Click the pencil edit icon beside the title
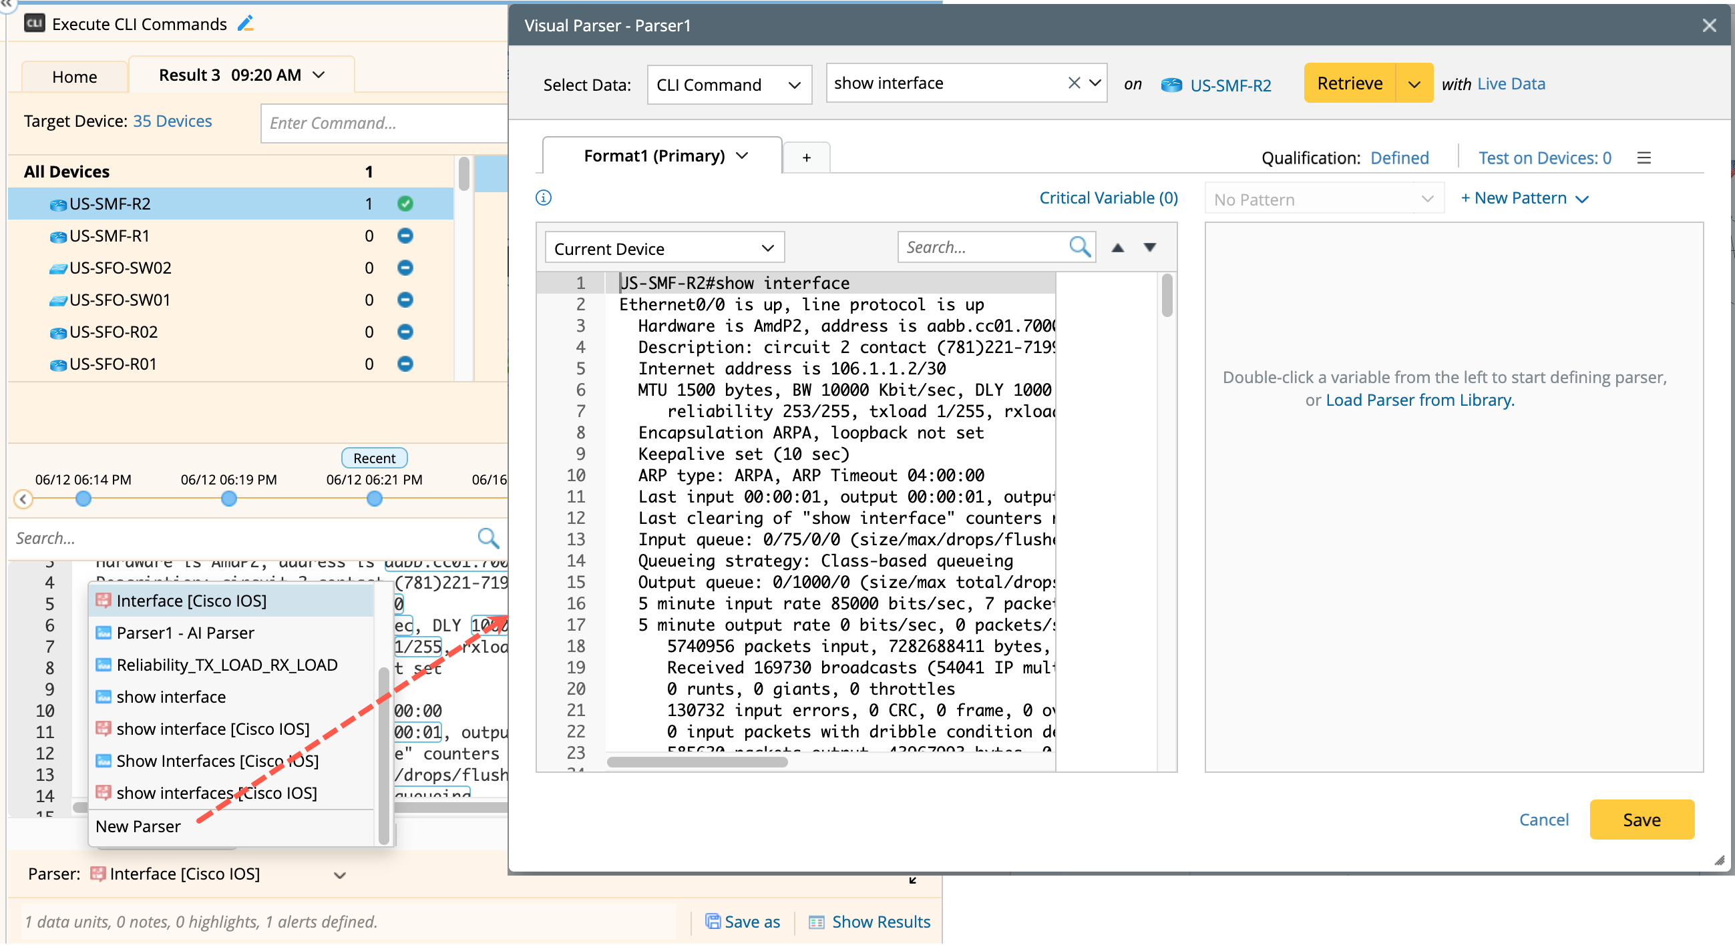This screenshot has width=1735, height=945. tap(246, 23)
